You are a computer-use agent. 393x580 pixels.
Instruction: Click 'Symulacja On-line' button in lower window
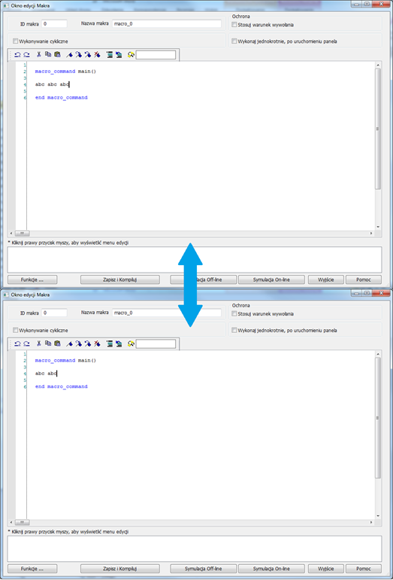coord(271,569)
